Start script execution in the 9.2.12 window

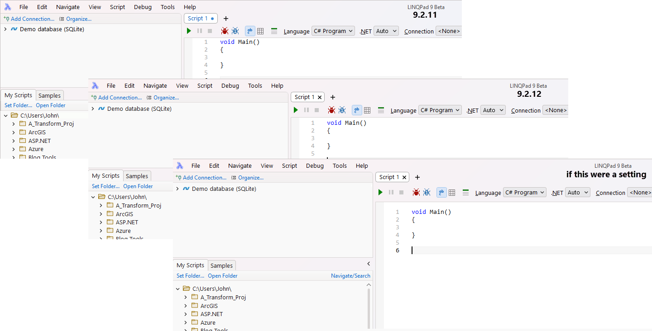click(296, 110)
